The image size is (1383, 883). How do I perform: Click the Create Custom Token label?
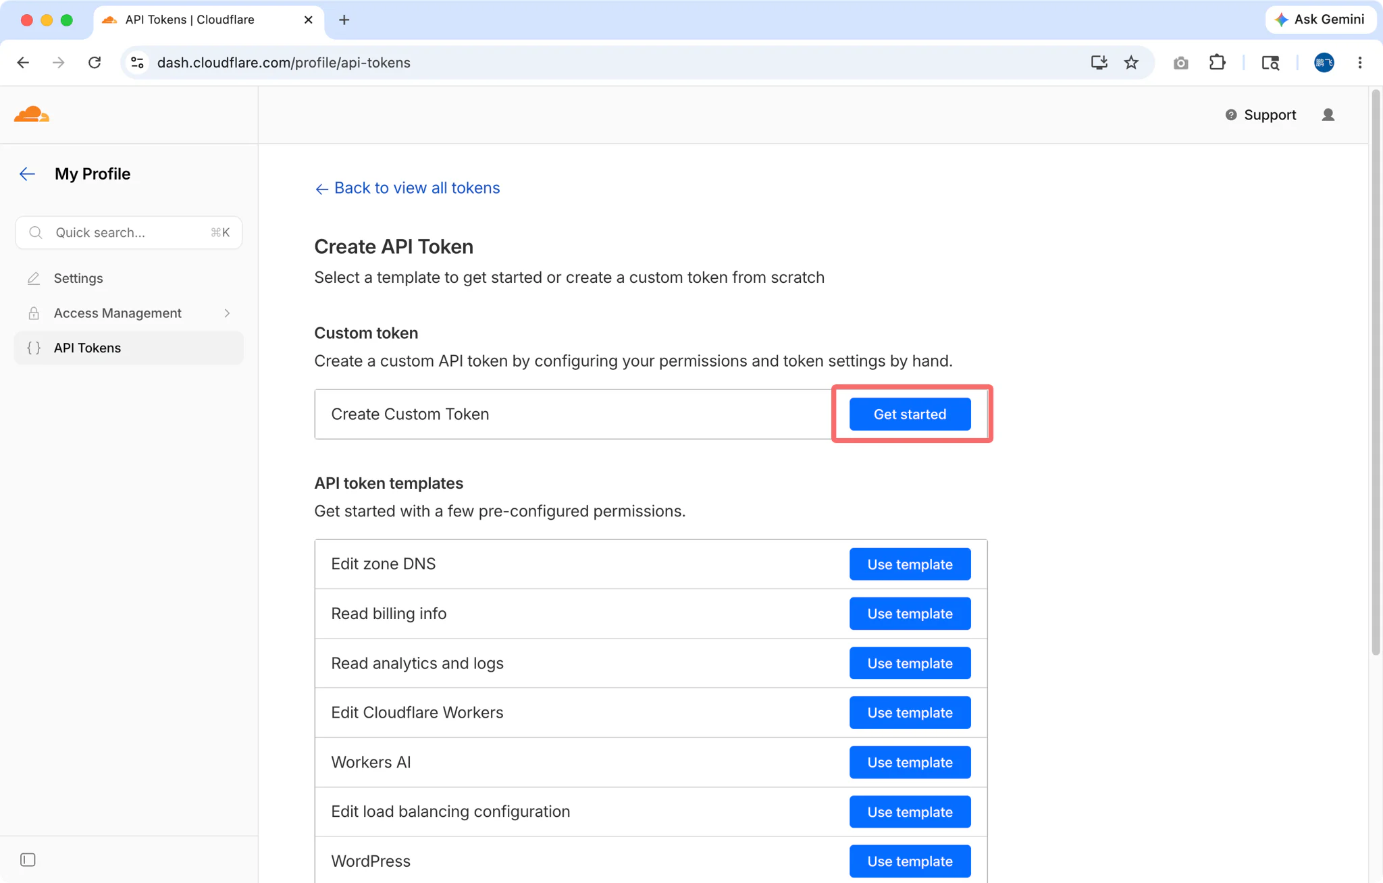click(x=410, y=414)
